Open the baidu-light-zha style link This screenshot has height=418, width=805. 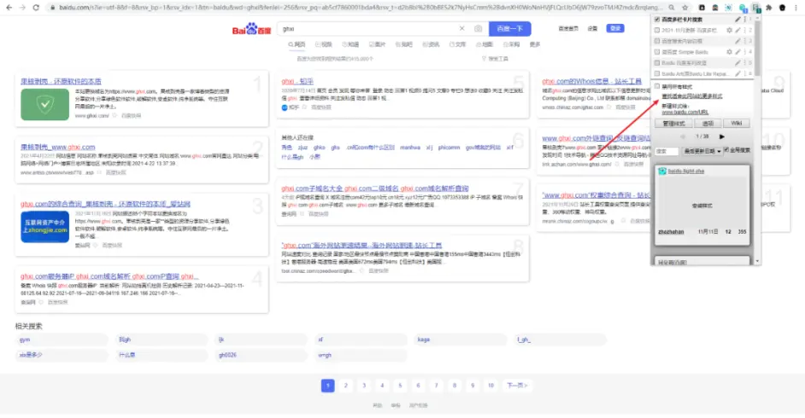coord(686,171)
